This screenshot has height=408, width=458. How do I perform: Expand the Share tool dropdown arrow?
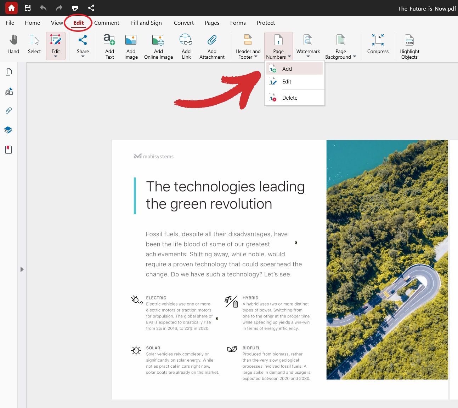pyautogui.click(x=83, y=57)
